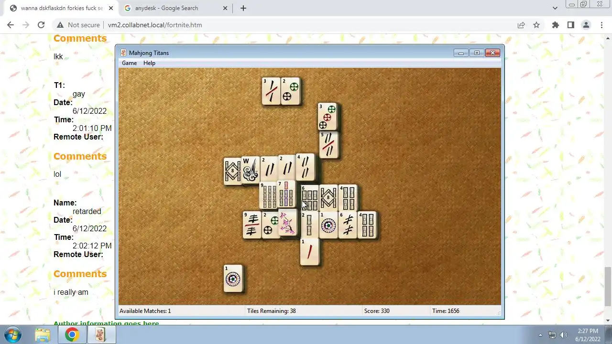Select the 4 bamboo tile at row's right end

(x=367, y=225)
